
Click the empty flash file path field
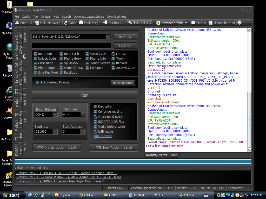coord(72,46)
